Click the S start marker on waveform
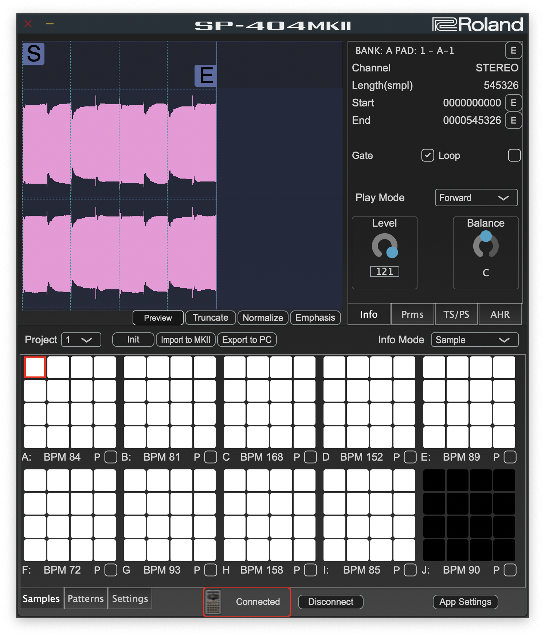The image size is (545, 637). tap(34, 54)
